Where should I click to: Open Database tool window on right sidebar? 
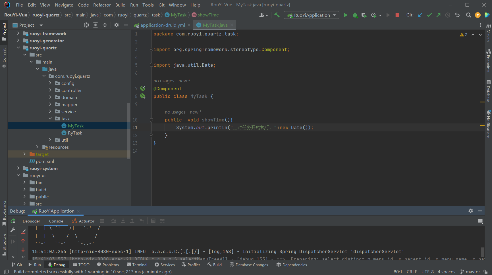coord(488,91)
